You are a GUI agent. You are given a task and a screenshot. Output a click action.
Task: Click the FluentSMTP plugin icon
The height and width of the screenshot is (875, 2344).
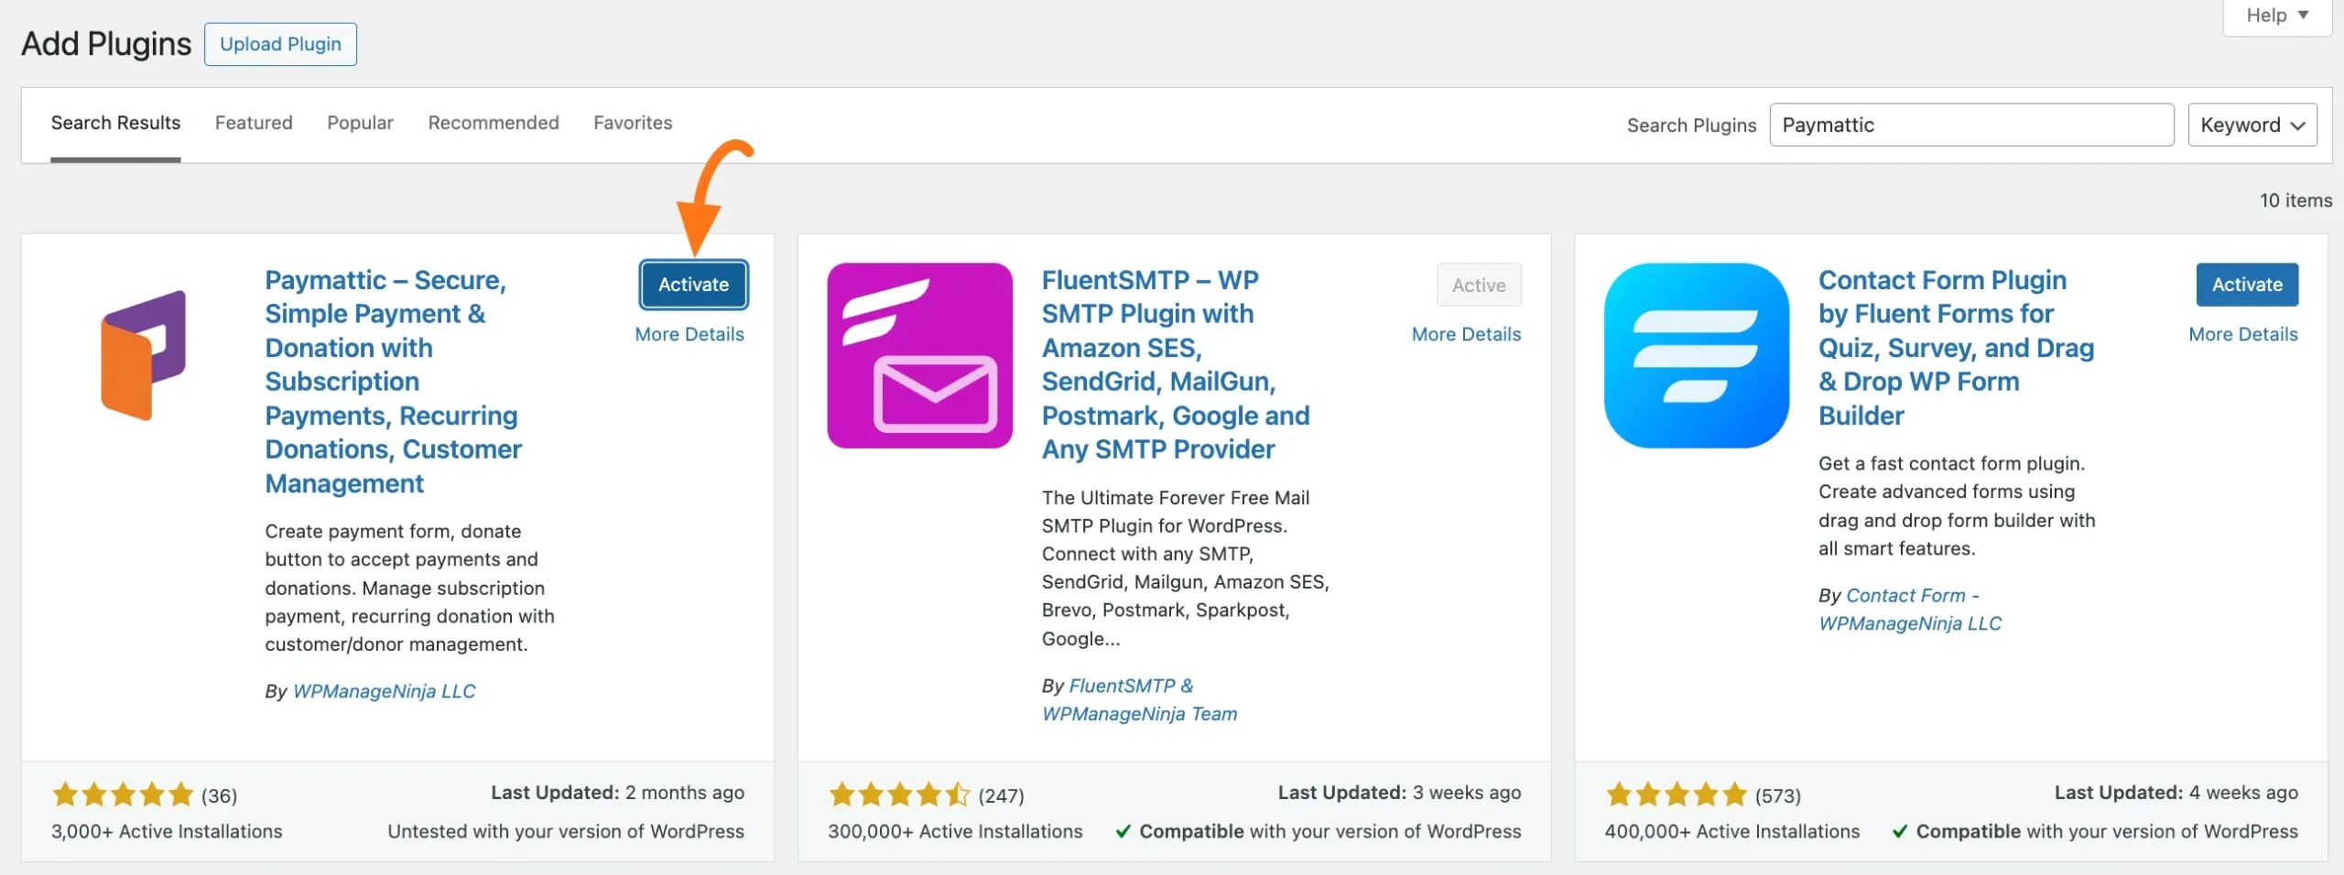[918, 355]
